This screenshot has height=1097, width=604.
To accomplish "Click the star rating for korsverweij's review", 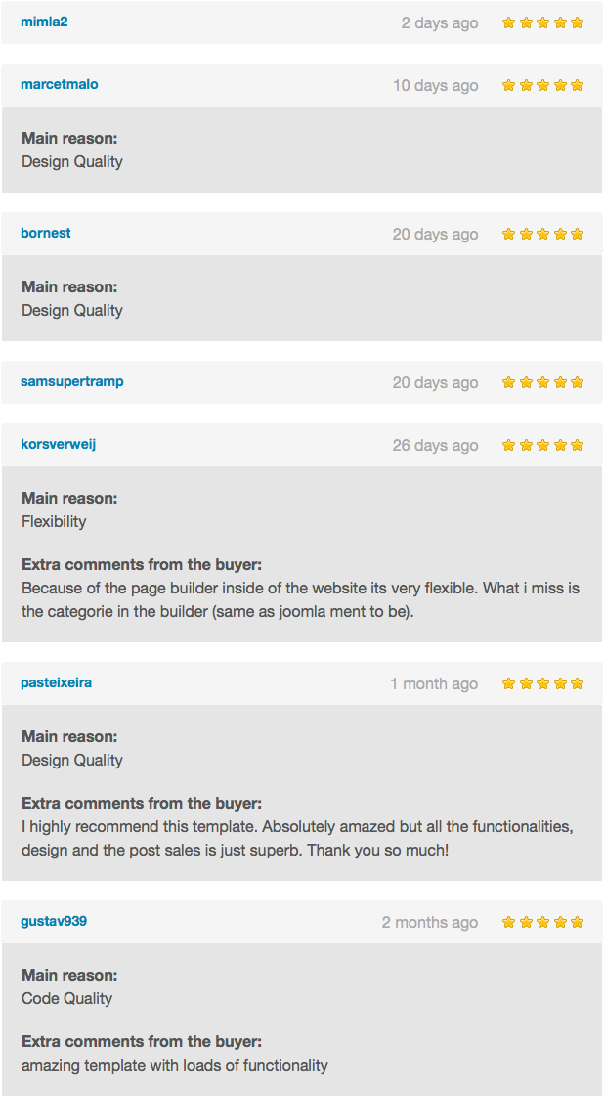I will [x=542, y=445].
